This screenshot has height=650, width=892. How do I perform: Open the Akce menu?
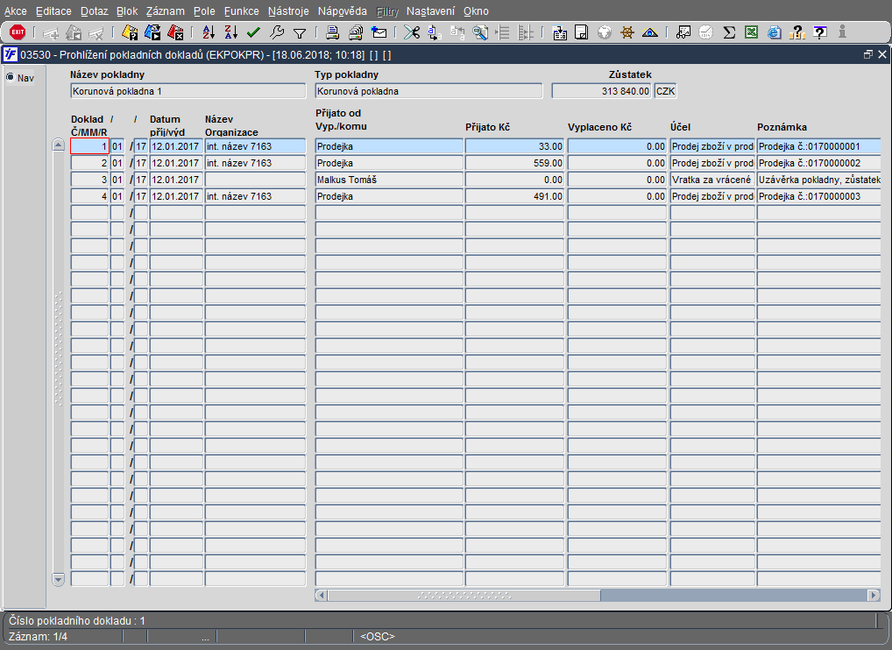click(16, 11)
